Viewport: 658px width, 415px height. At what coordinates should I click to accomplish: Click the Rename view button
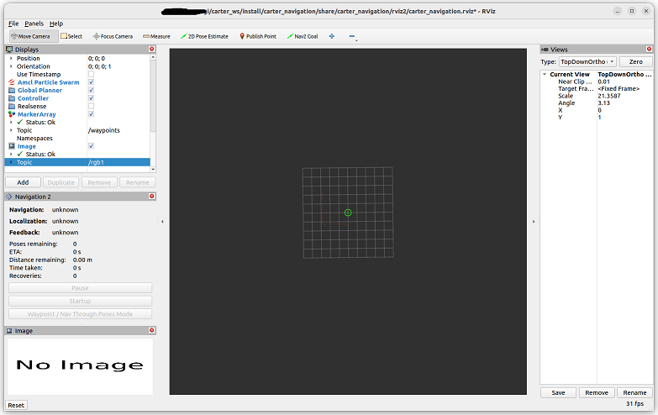point(635,393)
